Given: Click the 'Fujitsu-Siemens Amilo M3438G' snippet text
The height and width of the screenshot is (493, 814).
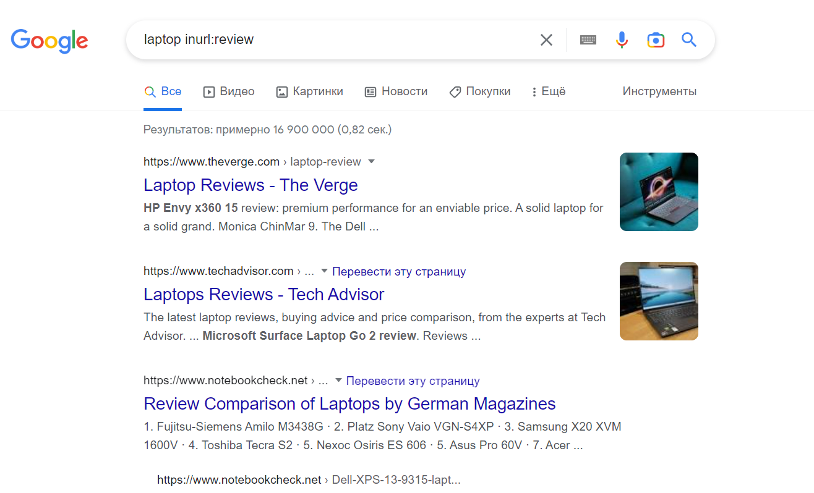Looking at the screenshot, I should 239,427.
